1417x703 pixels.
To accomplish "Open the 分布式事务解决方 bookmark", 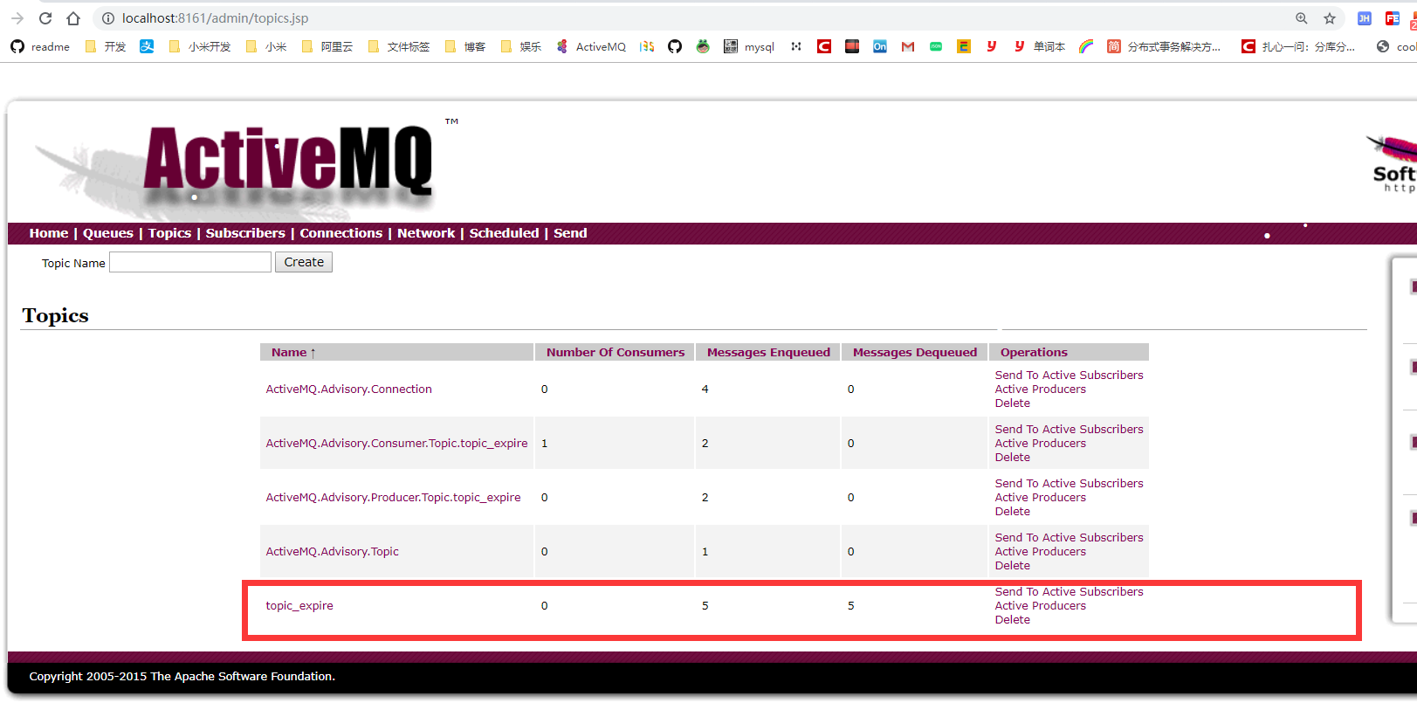I will tap(1165, 46).
